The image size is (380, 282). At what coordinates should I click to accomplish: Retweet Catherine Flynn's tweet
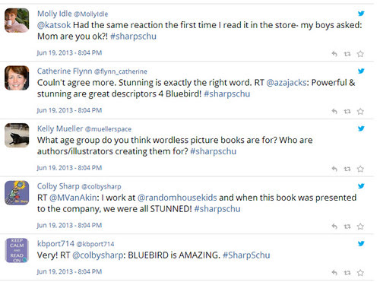coord(347,111)
